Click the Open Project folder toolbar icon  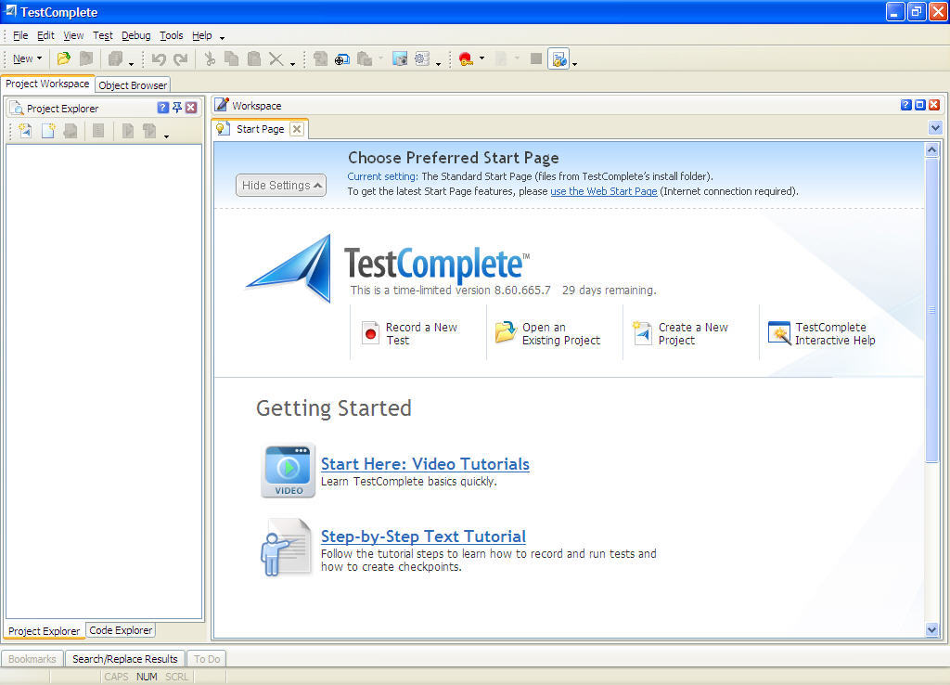coord(64,58)
